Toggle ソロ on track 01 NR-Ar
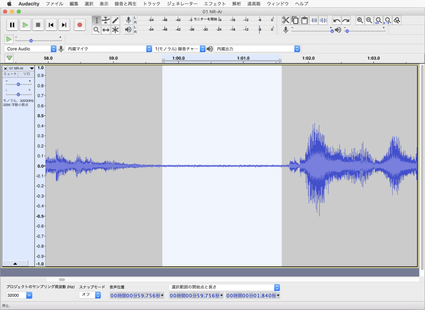This screenshot has height=310, width=425. click(27, 74)
